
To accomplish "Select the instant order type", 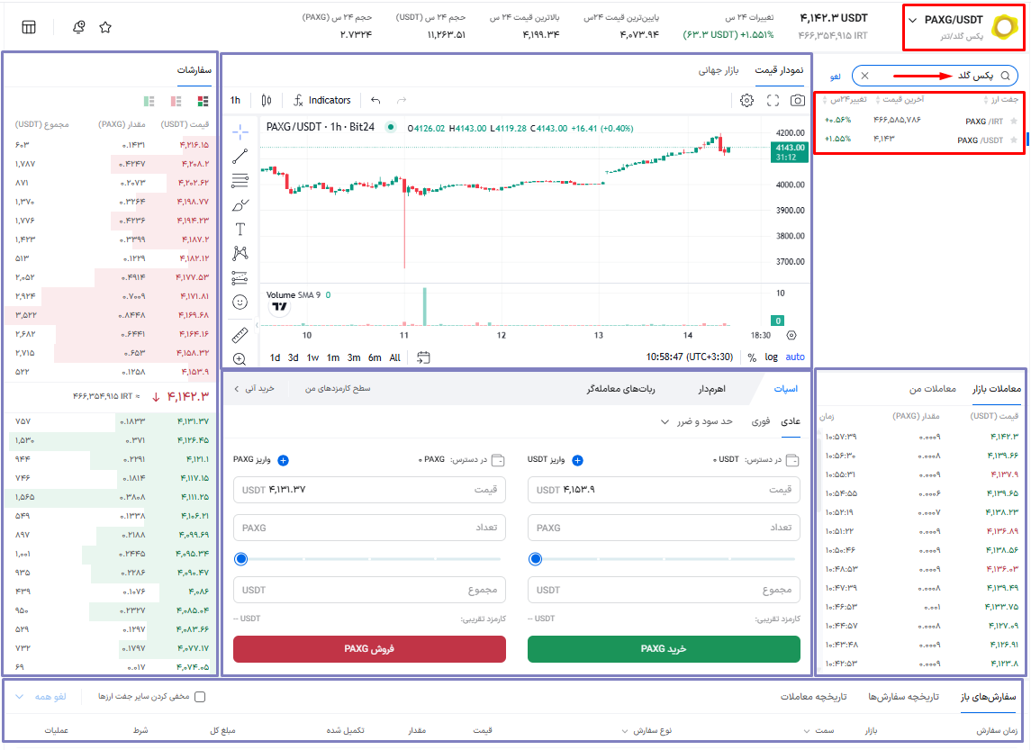I will pyautogui.click(x=760, y=421).
